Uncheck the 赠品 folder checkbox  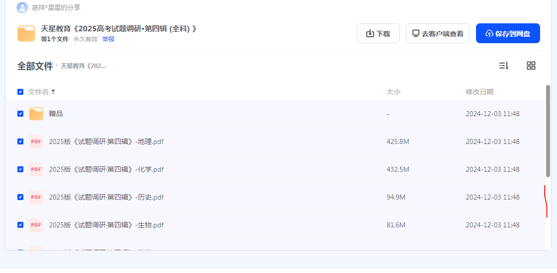pyautogui.click(x=20, y=114)
